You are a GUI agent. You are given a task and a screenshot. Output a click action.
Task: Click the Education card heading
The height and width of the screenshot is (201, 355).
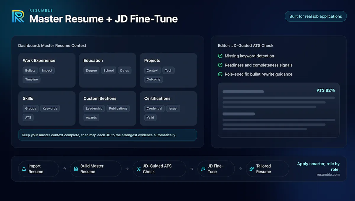pos(93,61)
